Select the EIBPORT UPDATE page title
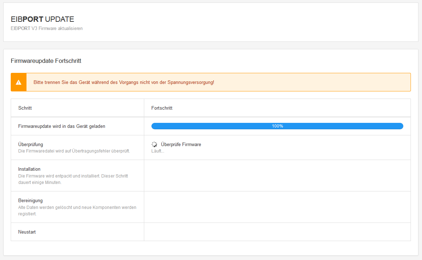 (x=43, y=19)
